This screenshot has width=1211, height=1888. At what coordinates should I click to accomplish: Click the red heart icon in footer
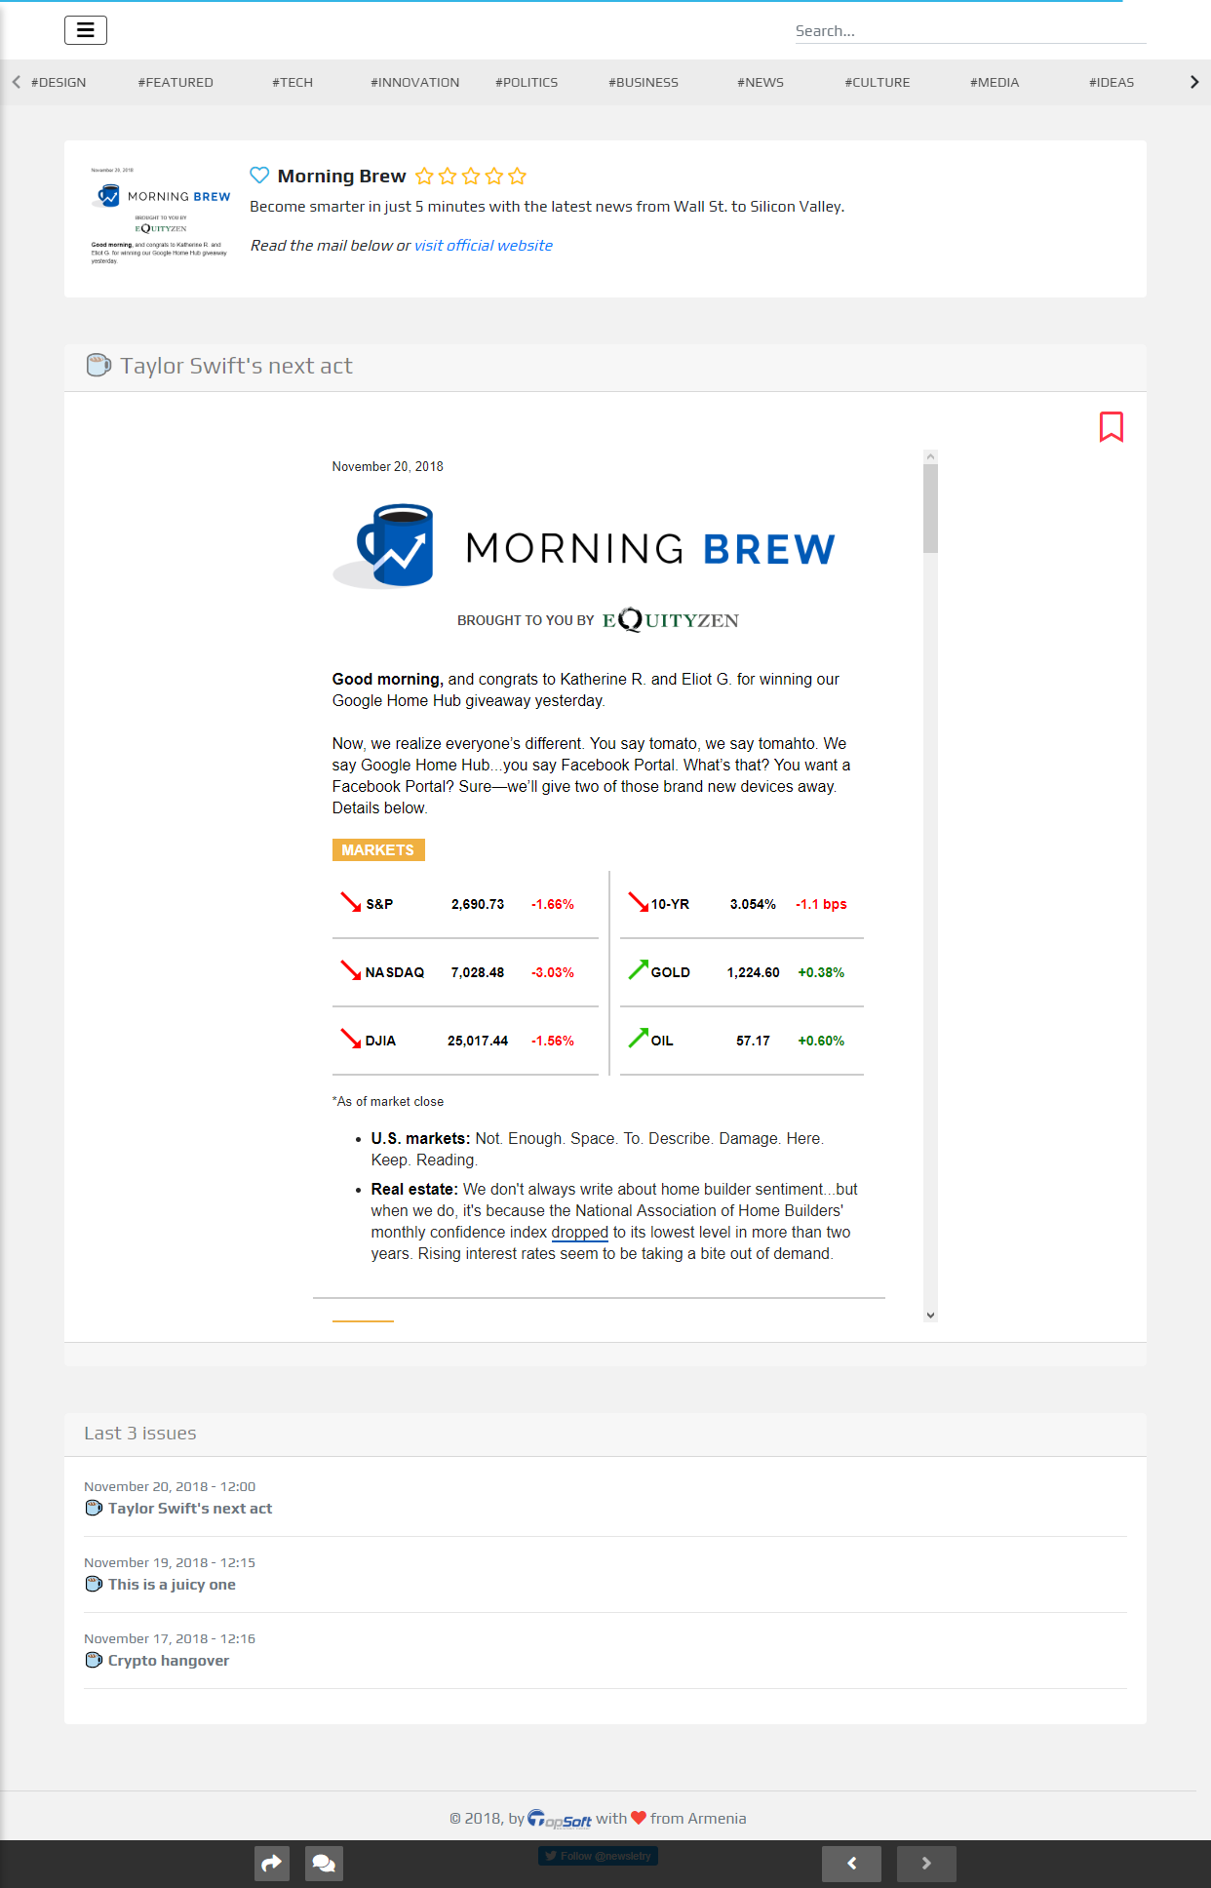(x=639, y=1819)
